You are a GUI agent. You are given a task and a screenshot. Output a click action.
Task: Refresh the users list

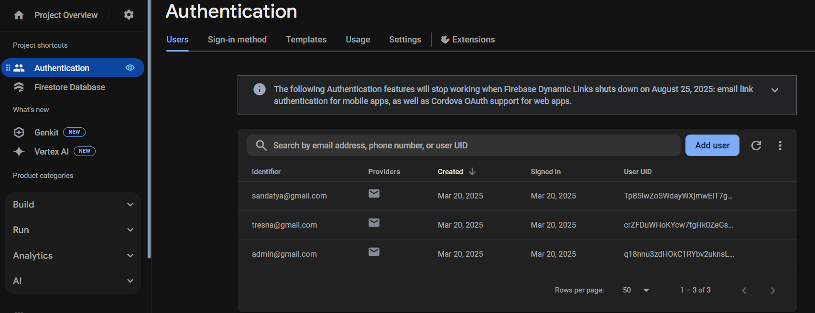point(756,146)
